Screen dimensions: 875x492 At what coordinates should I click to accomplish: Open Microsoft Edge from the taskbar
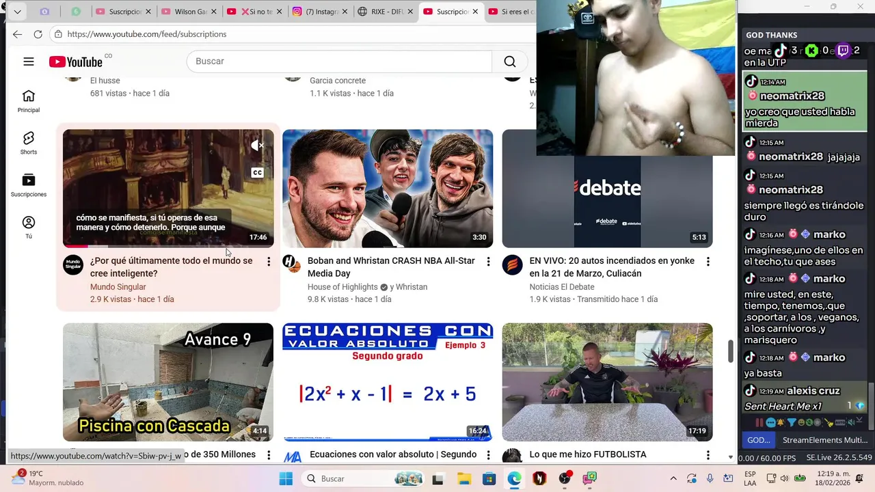[514, 478]
